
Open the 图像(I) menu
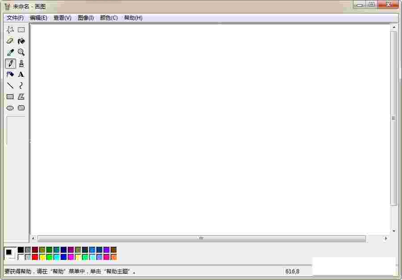[85, 18]
